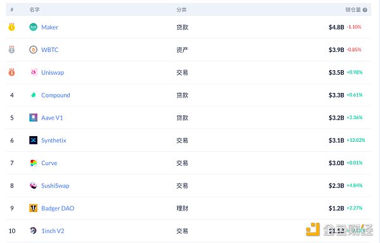Click the Compound green logo icon
The image size is (380, 243).
(33, 95)
